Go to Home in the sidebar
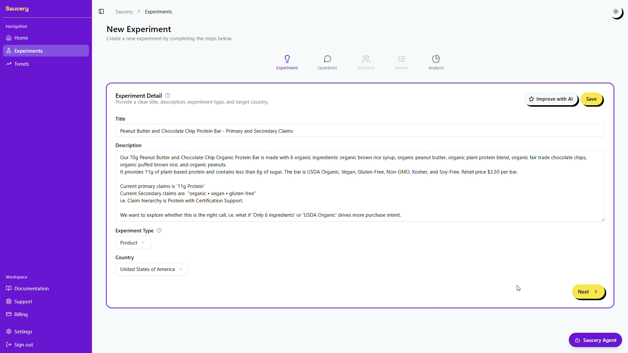 [21, 38]
